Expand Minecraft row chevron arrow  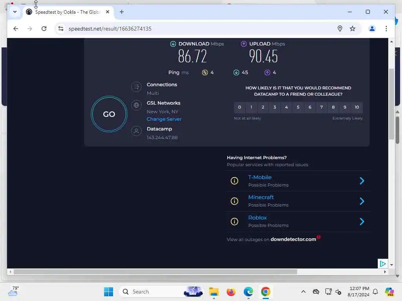[362, 201]
